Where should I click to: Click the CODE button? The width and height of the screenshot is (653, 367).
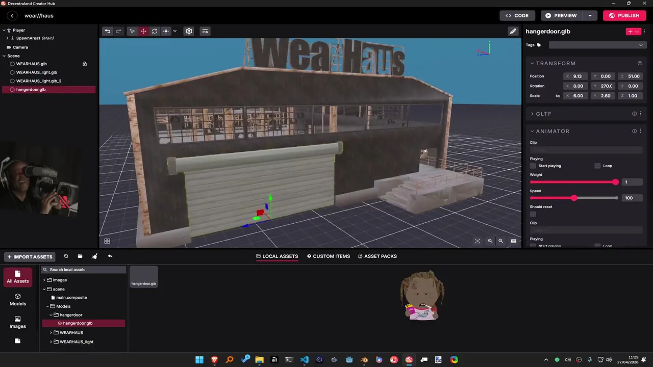click(517, 15)
